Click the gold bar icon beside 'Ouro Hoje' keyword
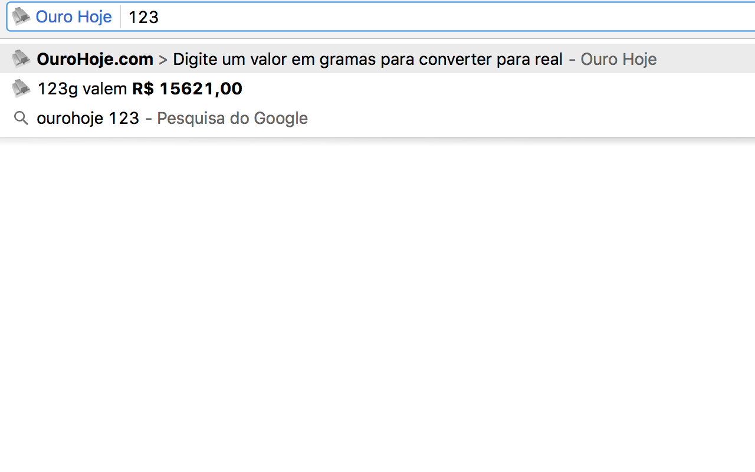The image size is (755, 472). tap(22, 16)
